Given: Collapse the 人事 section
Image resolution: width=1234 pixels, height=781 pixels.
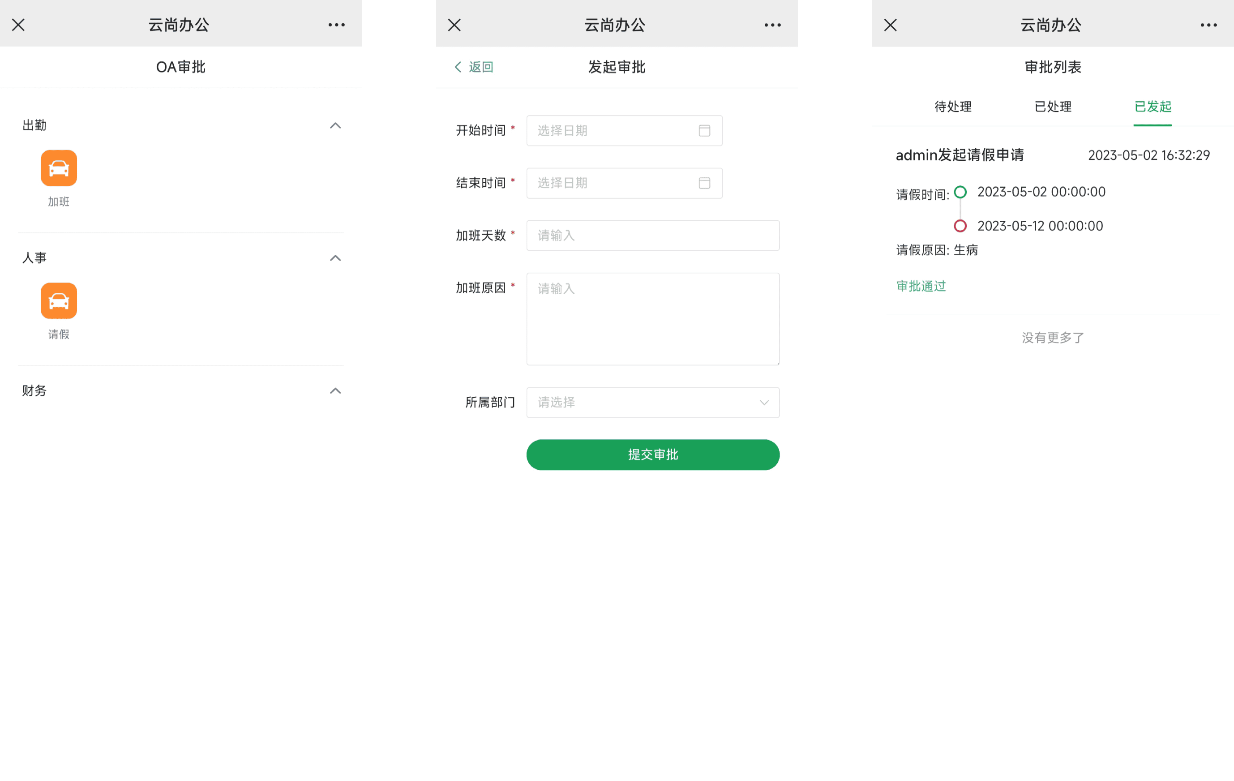Looking at the screenshot, I should click(x=335, y=258).
